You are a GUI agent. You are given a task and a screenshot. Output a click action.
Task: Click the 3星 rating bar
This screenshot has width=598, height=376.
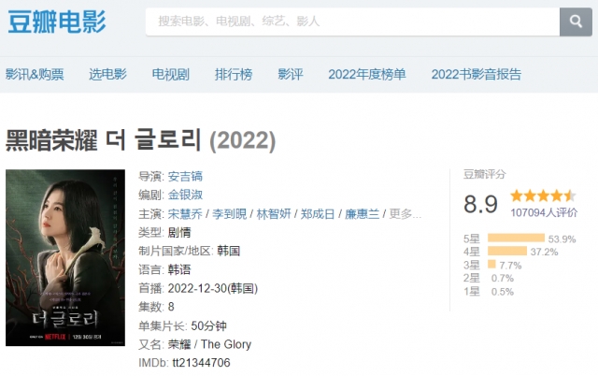pyautogui.click(x=491, y=264)
